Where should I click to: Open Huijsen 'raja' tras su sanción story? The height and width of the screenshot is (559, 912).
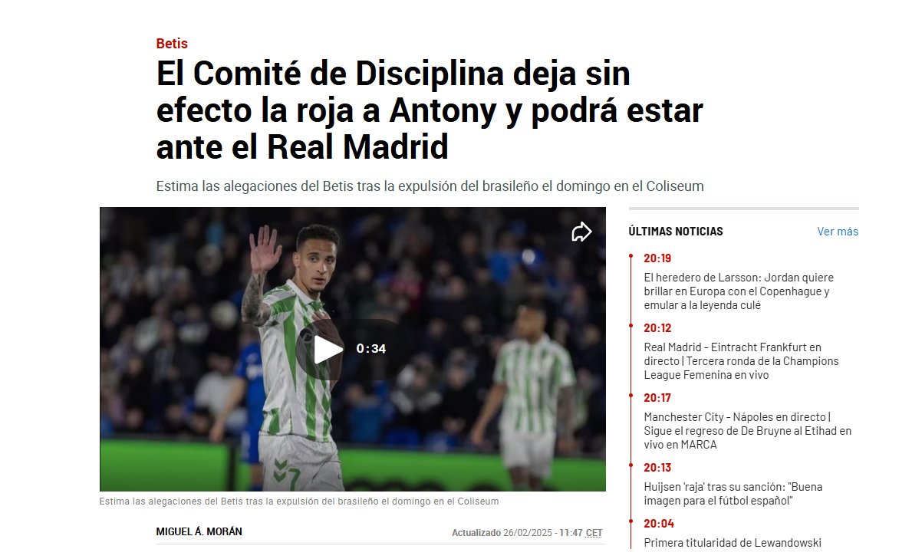tap(733, 494)
